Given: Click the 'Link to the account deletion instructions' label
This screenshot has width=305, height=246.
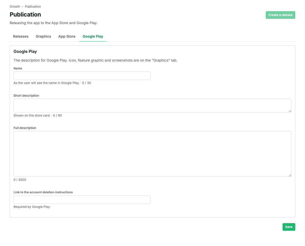Looking at the screenshot, I should coord(43,192).
